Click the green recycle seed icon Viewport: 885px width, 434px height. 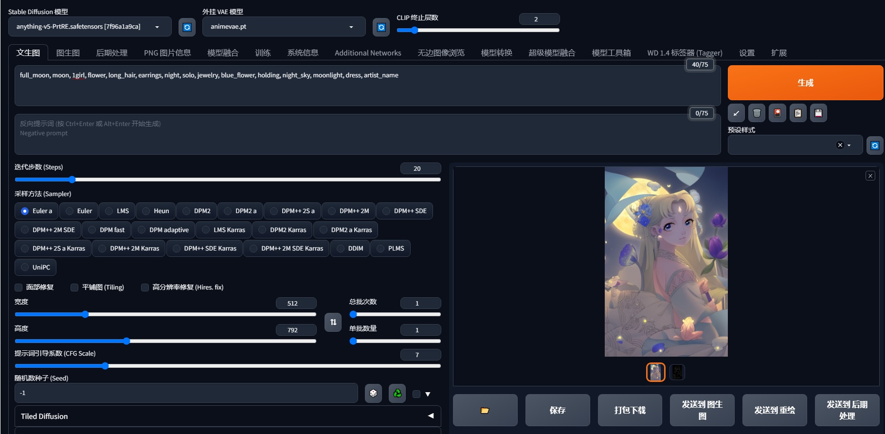click(397, 393)
